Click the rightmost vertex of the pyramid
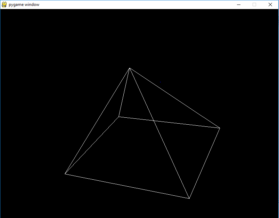 click(220, 128)
